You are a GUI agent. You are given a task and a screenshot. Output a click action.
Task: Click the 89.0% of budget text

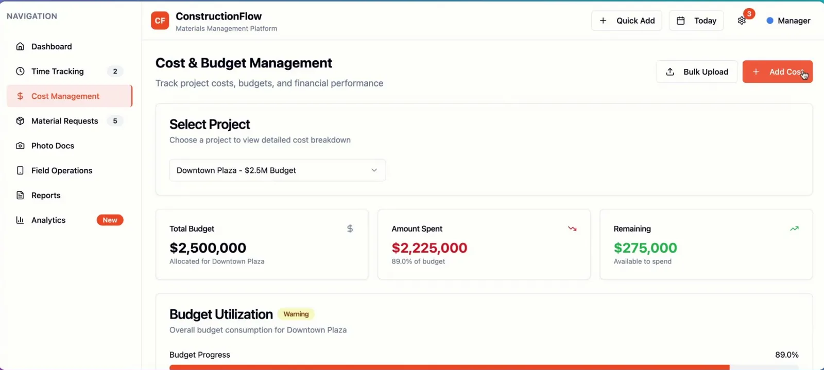(x=418, y=261)
